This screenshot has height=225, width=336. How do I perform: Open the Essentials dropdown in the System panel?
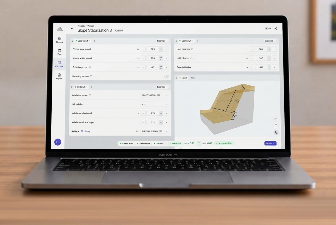(x=162, y=87)
